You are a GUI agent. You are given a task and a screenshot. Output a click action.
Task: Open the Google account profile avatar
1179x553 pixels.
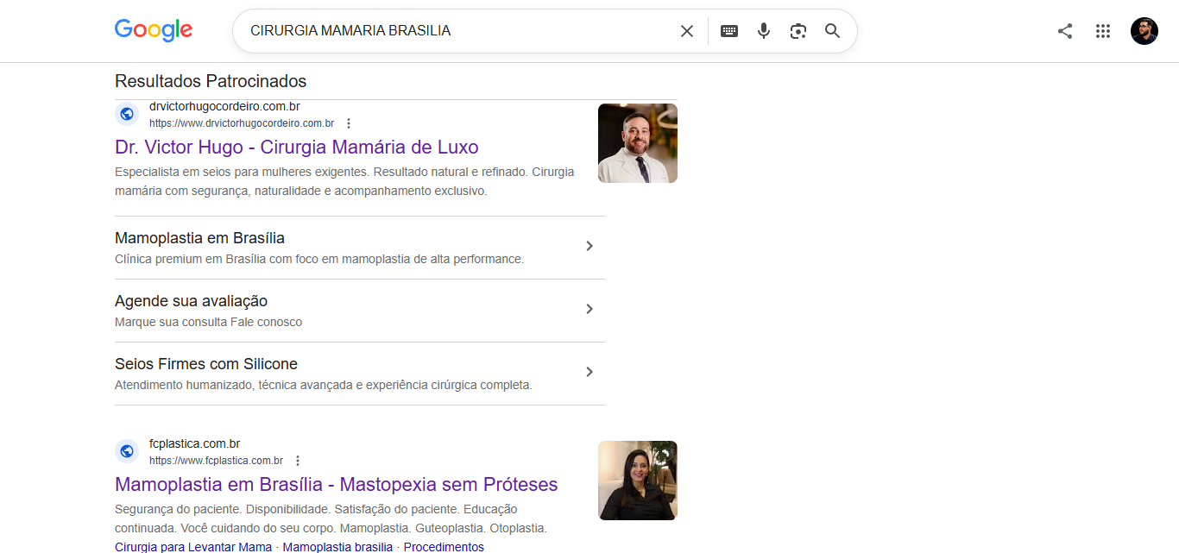click(x=1144, y=31)
